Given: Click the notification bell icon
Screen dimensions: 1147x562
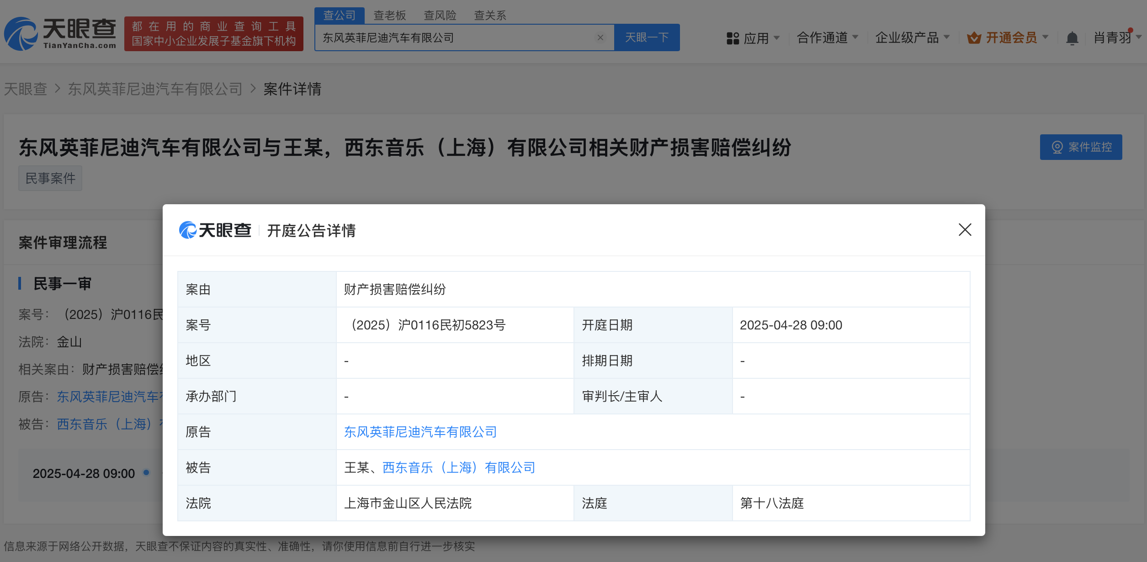Looking at the screenshot, I should [x=1072, y=38].
